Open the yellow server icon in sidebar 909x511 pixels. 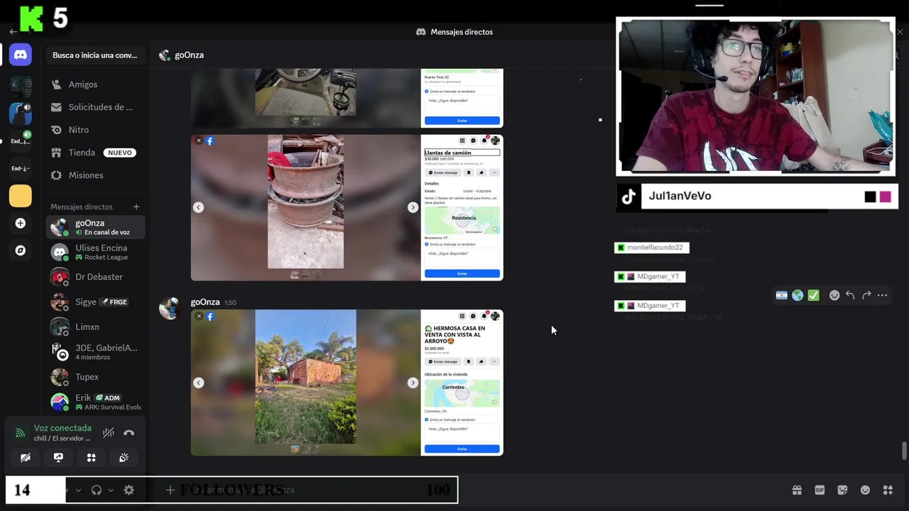[21, 196]
